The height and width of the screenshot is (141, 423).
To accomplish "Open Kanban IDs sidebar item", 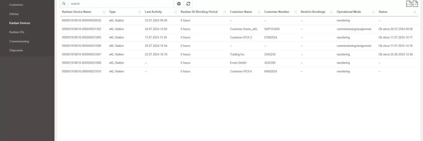I will pos(17,32).
